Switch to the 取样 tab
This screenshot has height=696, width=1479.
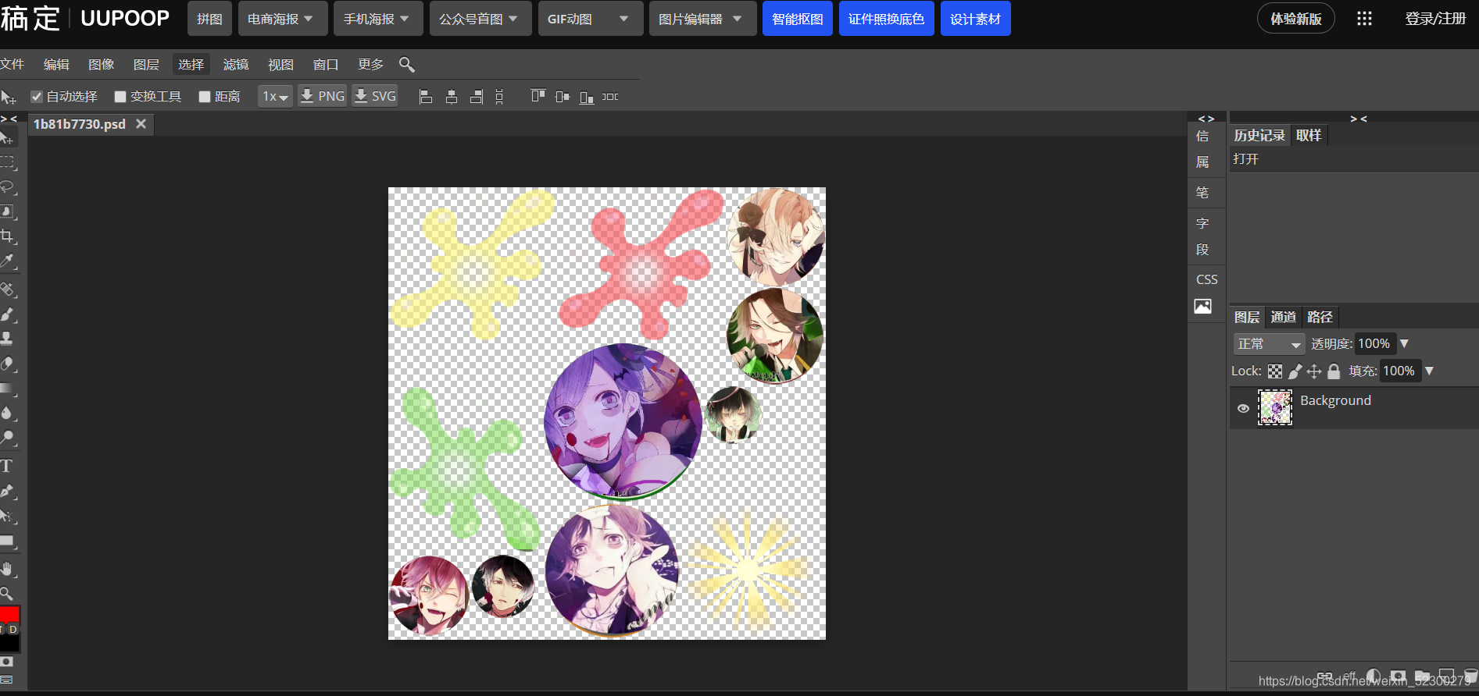click(1309, 136)
